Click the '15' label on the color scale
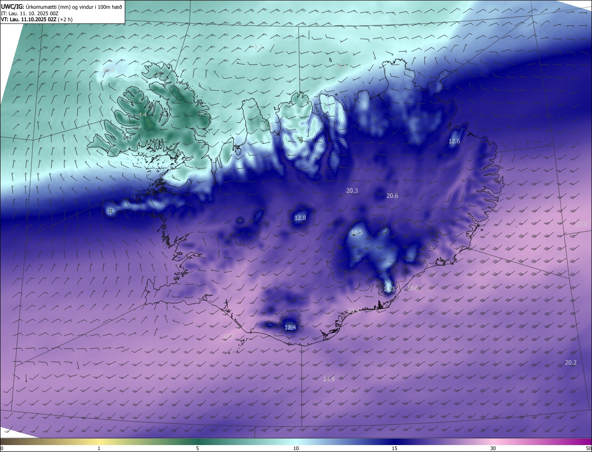This screenshot has width=592, height=452. 395,448
